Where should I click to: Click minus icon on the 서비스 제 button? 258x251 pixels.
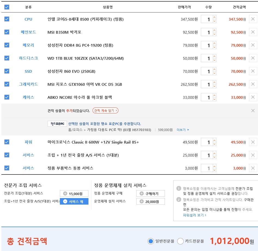pyautogui.click(x=65, y=201)
